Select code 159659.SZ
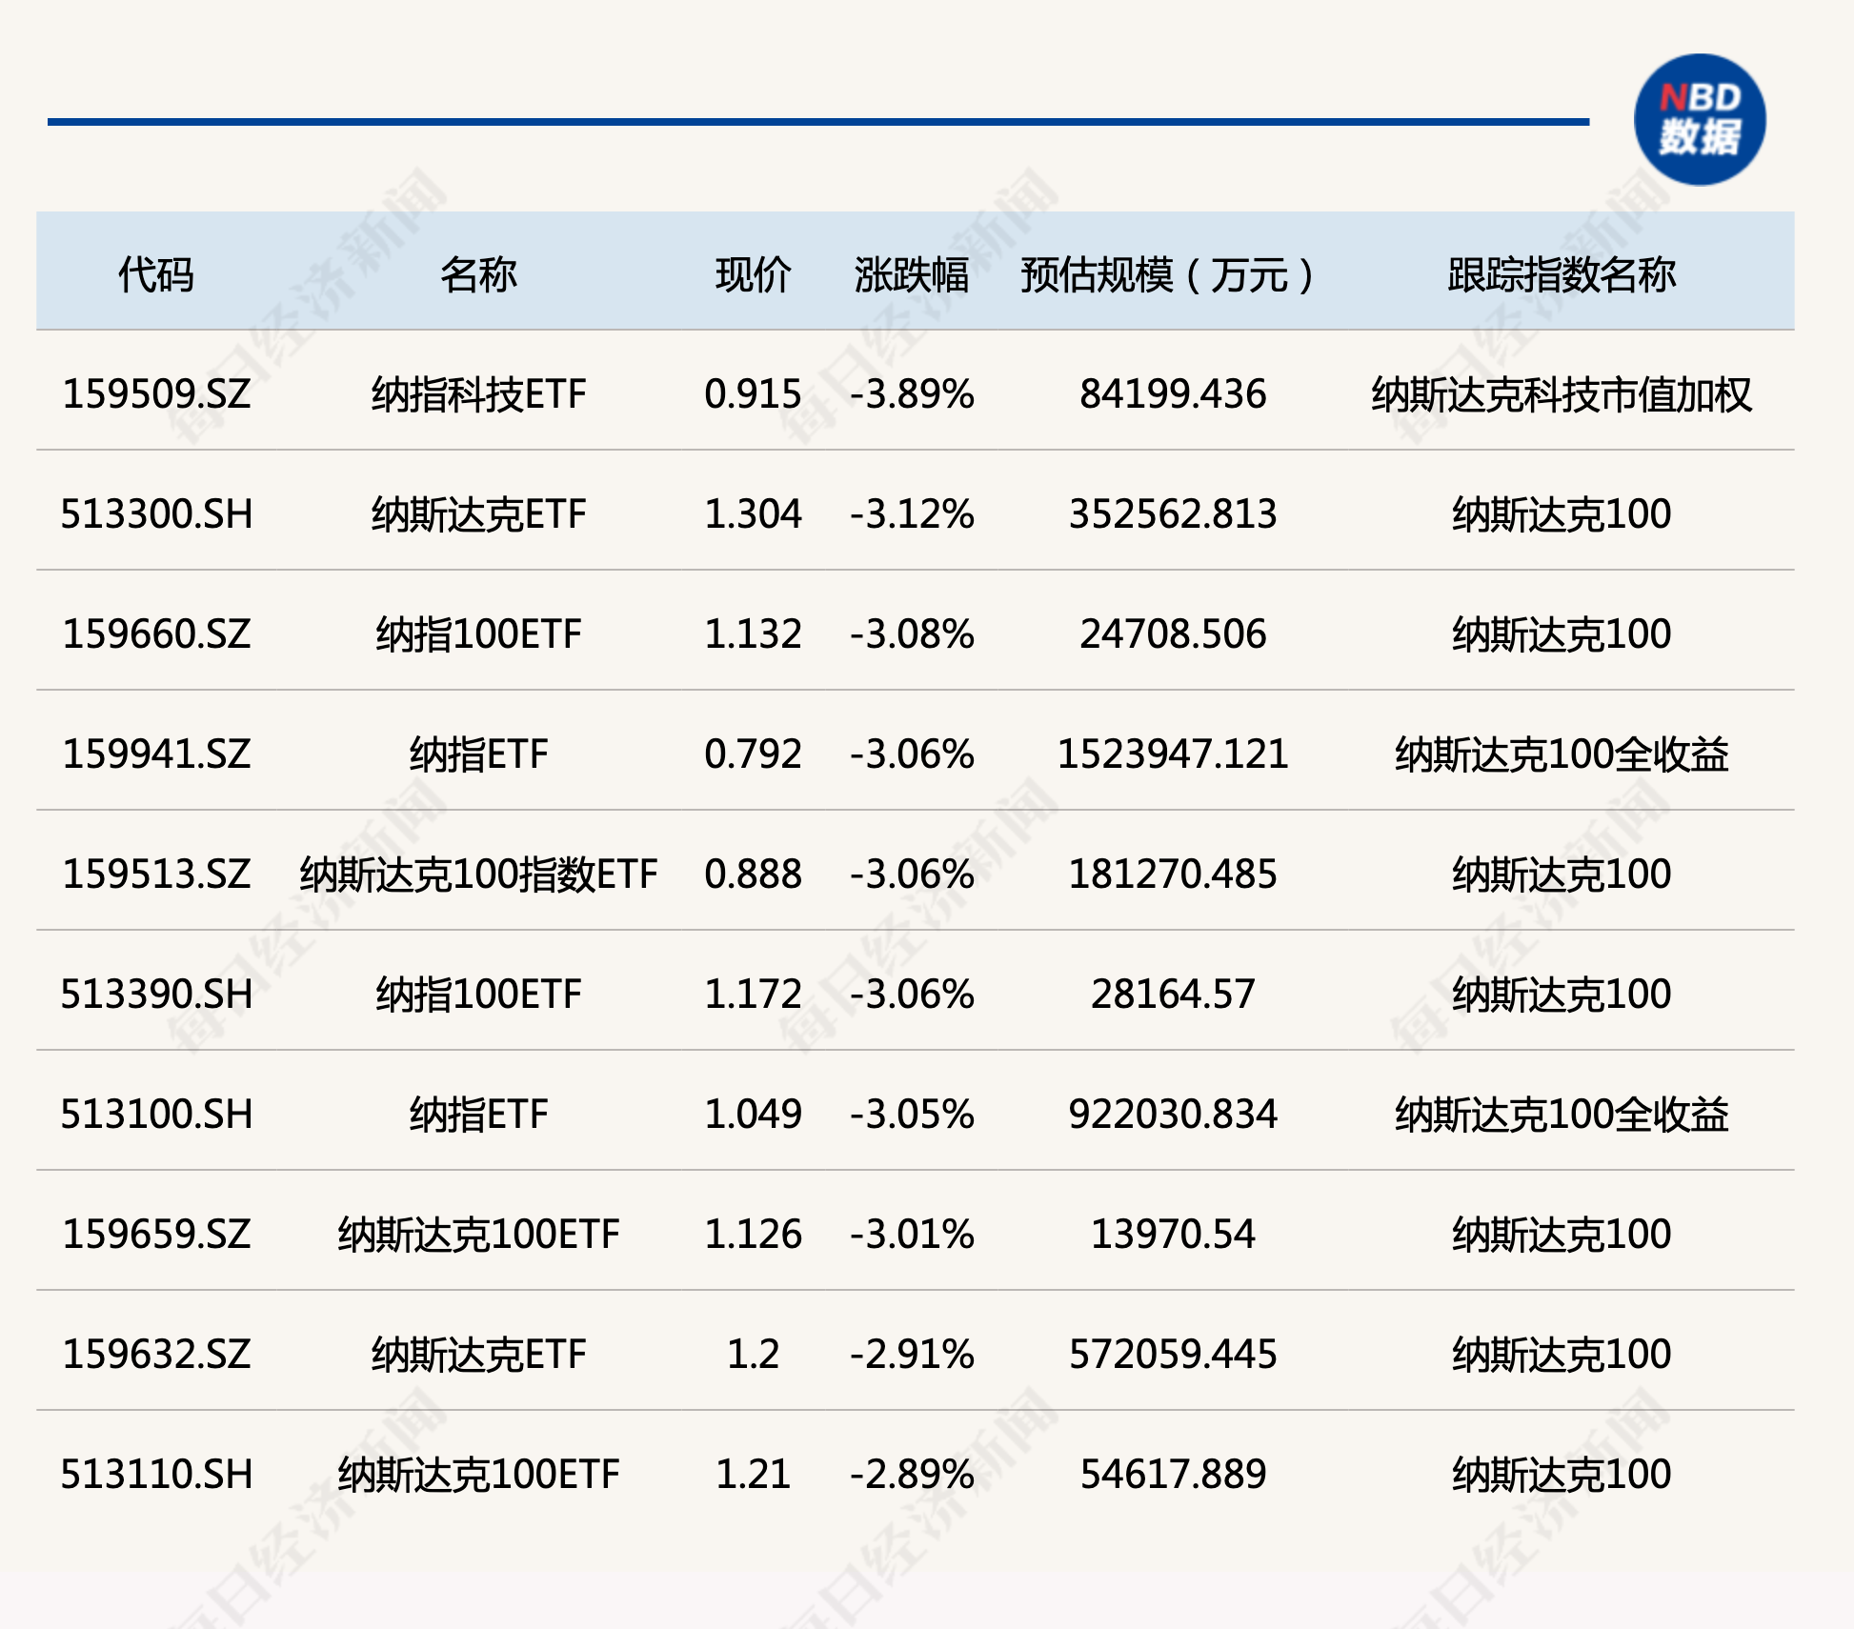The width and height of the screenshot is (1854, 1629). pyautogui.click(x=156, y=1235)
